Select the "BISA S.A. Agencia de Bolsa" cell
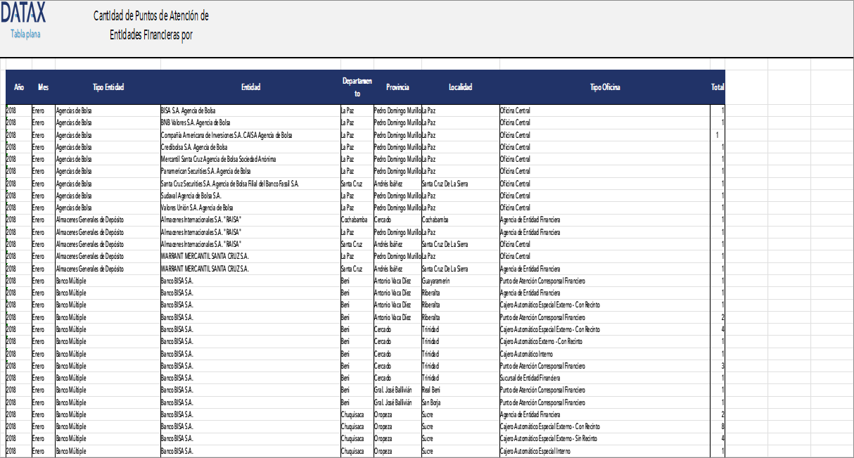854x458 pixels. (188, 110)
